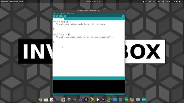Open the system menu via the battery icon
Image resolution: width=184 pixels, height=103 pixels.
coord(180,1)
